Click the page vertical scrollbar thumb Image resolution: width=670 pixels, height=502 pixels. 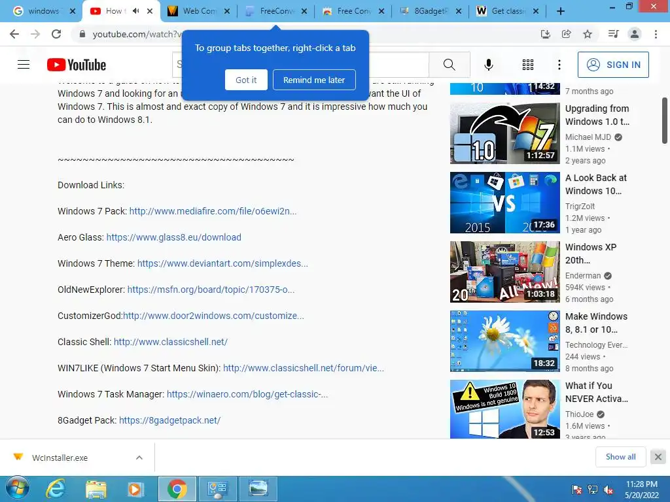coord(665,121)
